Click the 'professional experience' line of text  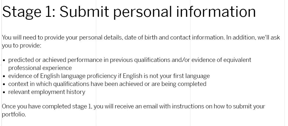coord(40,68)
